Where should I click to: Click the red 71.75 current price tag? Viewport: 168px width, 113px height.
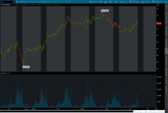159,24
